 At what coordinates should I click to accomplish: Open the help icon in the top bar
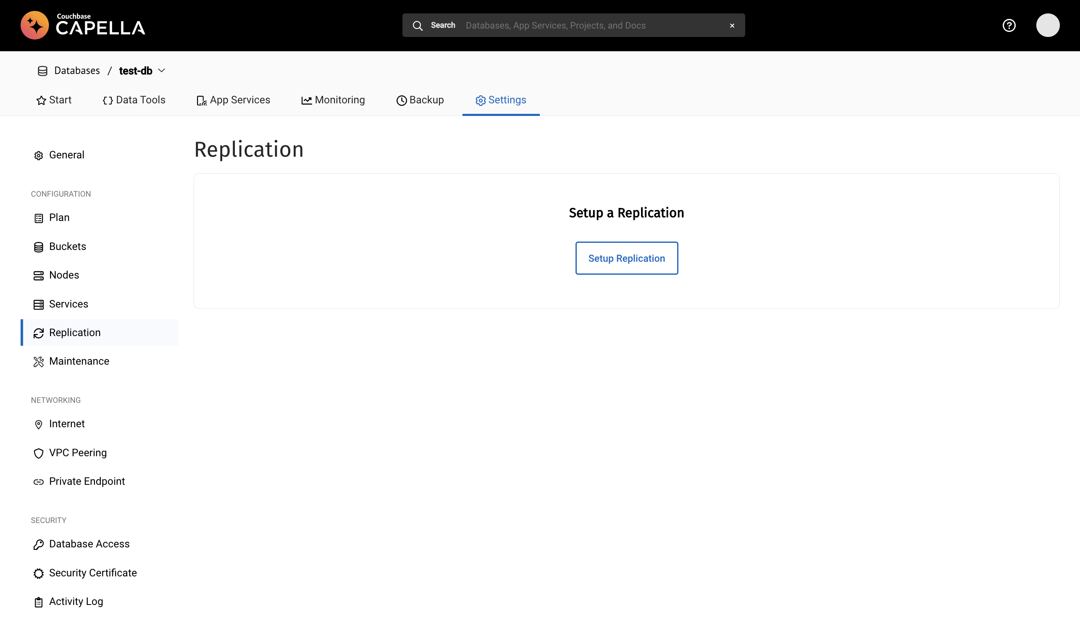tap(1009, 25)
